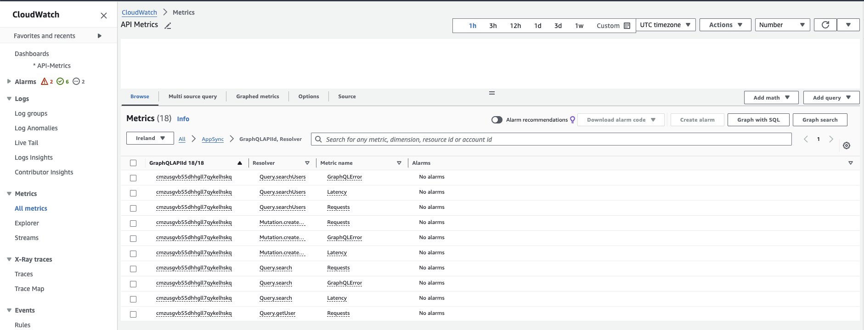The width and height of the screenshot is (864, 330).
Task: Click the pencil icon beside API Metrics
Action: pos(168,26)
